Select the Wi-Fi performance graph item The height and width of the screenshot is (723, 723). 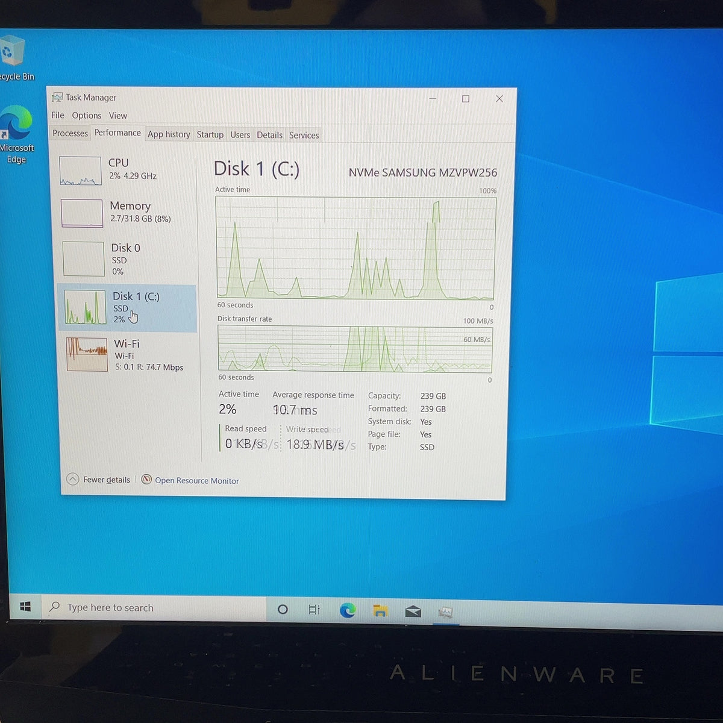coord(127,354)
